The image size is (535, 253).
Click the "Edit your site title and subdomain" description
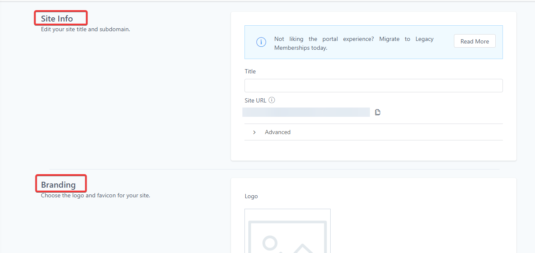coord(85,30)
